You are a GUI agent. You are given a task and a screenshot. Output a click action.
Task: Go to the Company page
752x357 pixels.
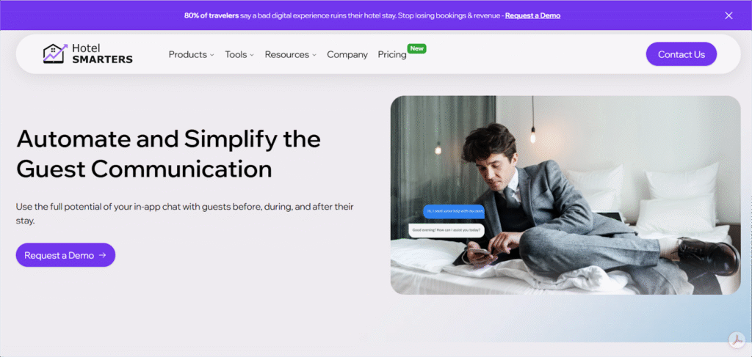click(347, 54)
